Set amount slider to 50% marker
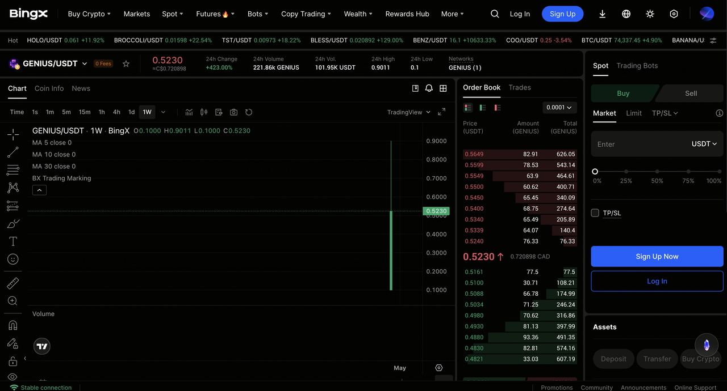 (x=657, y=171)
